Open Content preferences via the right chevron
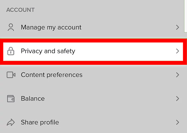 point(177,75)
